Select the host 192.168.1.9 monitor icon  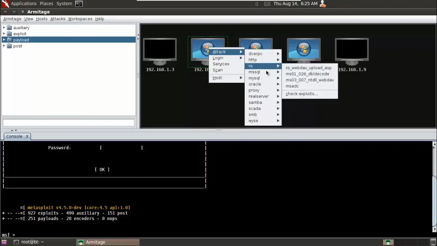click(352, 52)
